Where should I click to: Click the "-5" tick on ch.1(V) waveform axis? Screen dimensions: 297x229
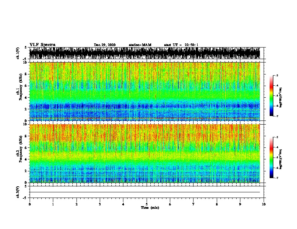click(x=25, y=59)
